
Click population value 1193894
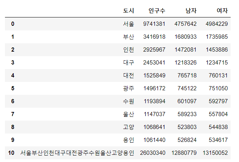[x=155, y=101]
